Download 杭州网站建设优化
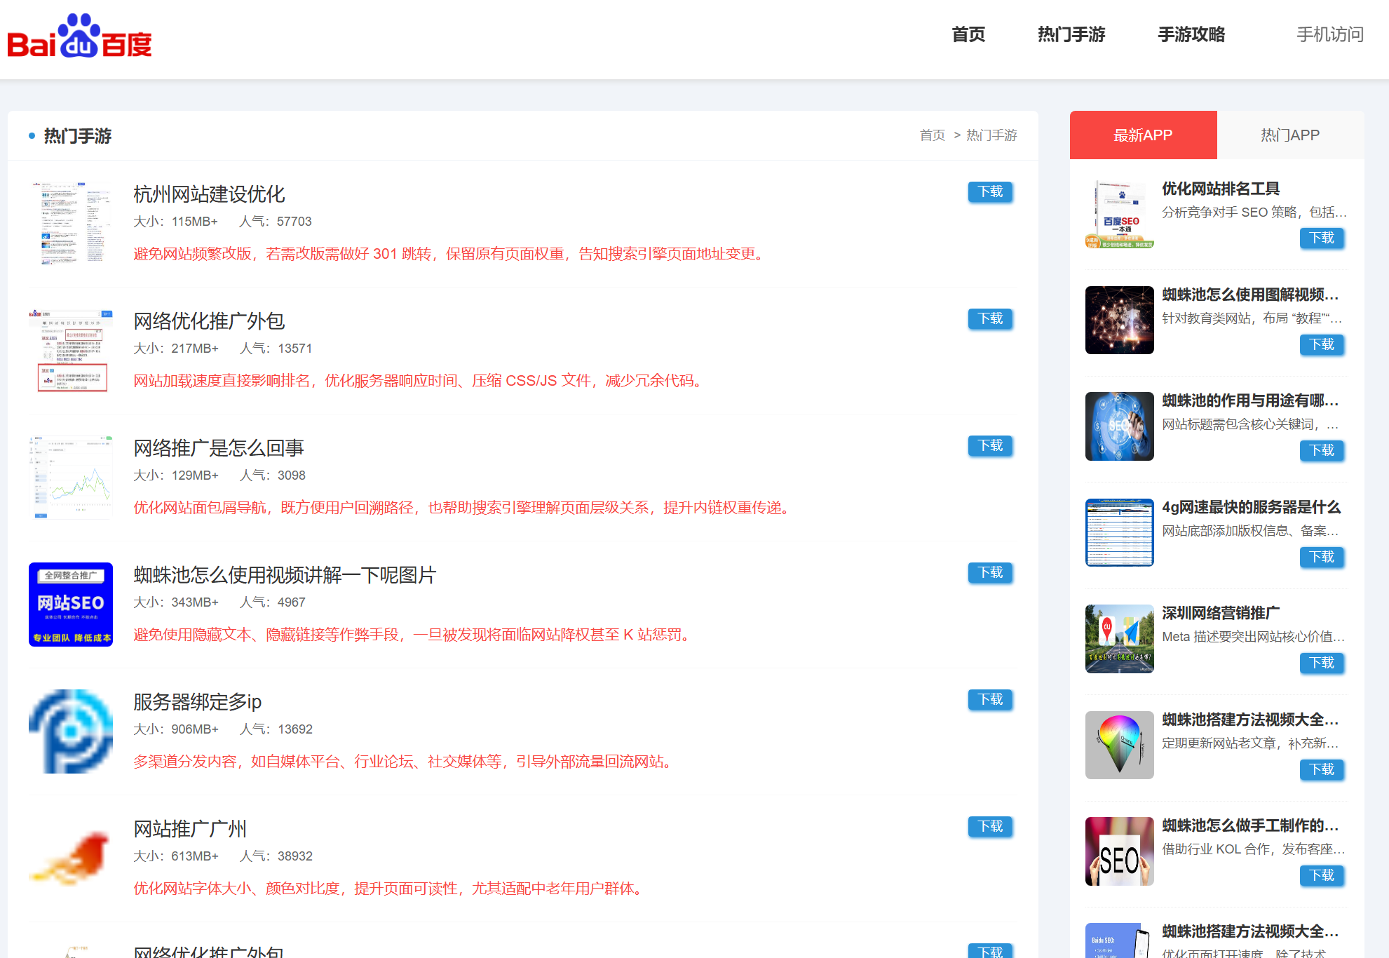Image resolution: width=1389 pixels, height=958 pixels. click(989, 192)
